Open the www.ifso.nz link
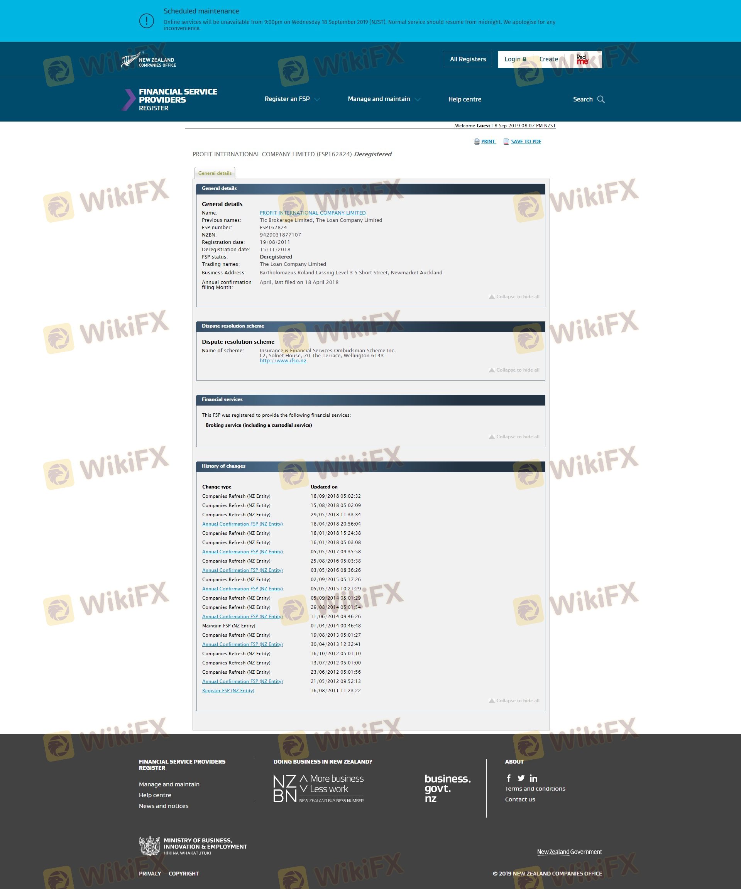Image resolution: width=741 pixels, height=889 pixels. 283,361
